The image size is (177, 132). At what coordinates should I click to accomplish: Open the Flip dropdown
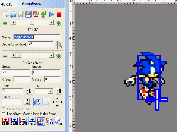click(51, 91)
